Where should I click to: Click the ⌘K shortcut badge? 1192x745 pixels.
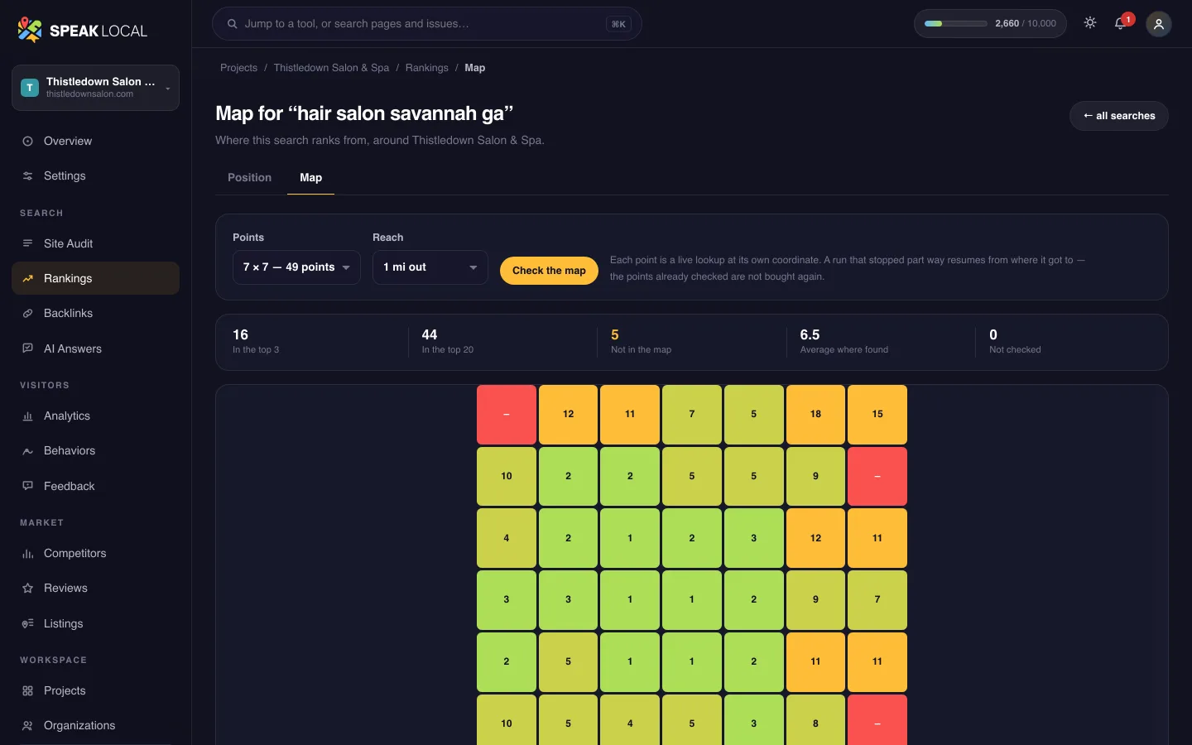(x=618, y=24)
